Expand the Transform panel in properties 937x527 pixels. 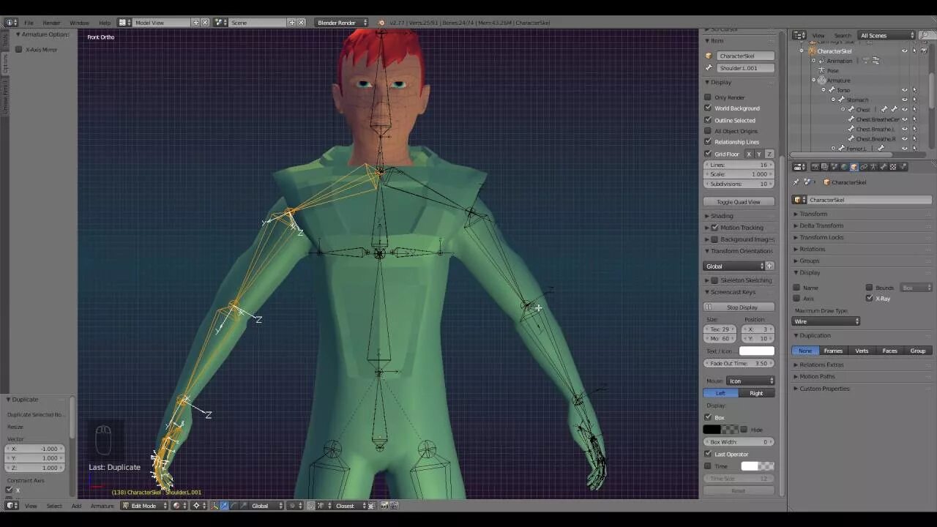coord(813,214)
